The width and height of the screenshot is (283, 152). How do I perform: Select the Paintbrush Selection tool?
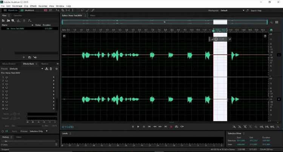pos(88,10)
